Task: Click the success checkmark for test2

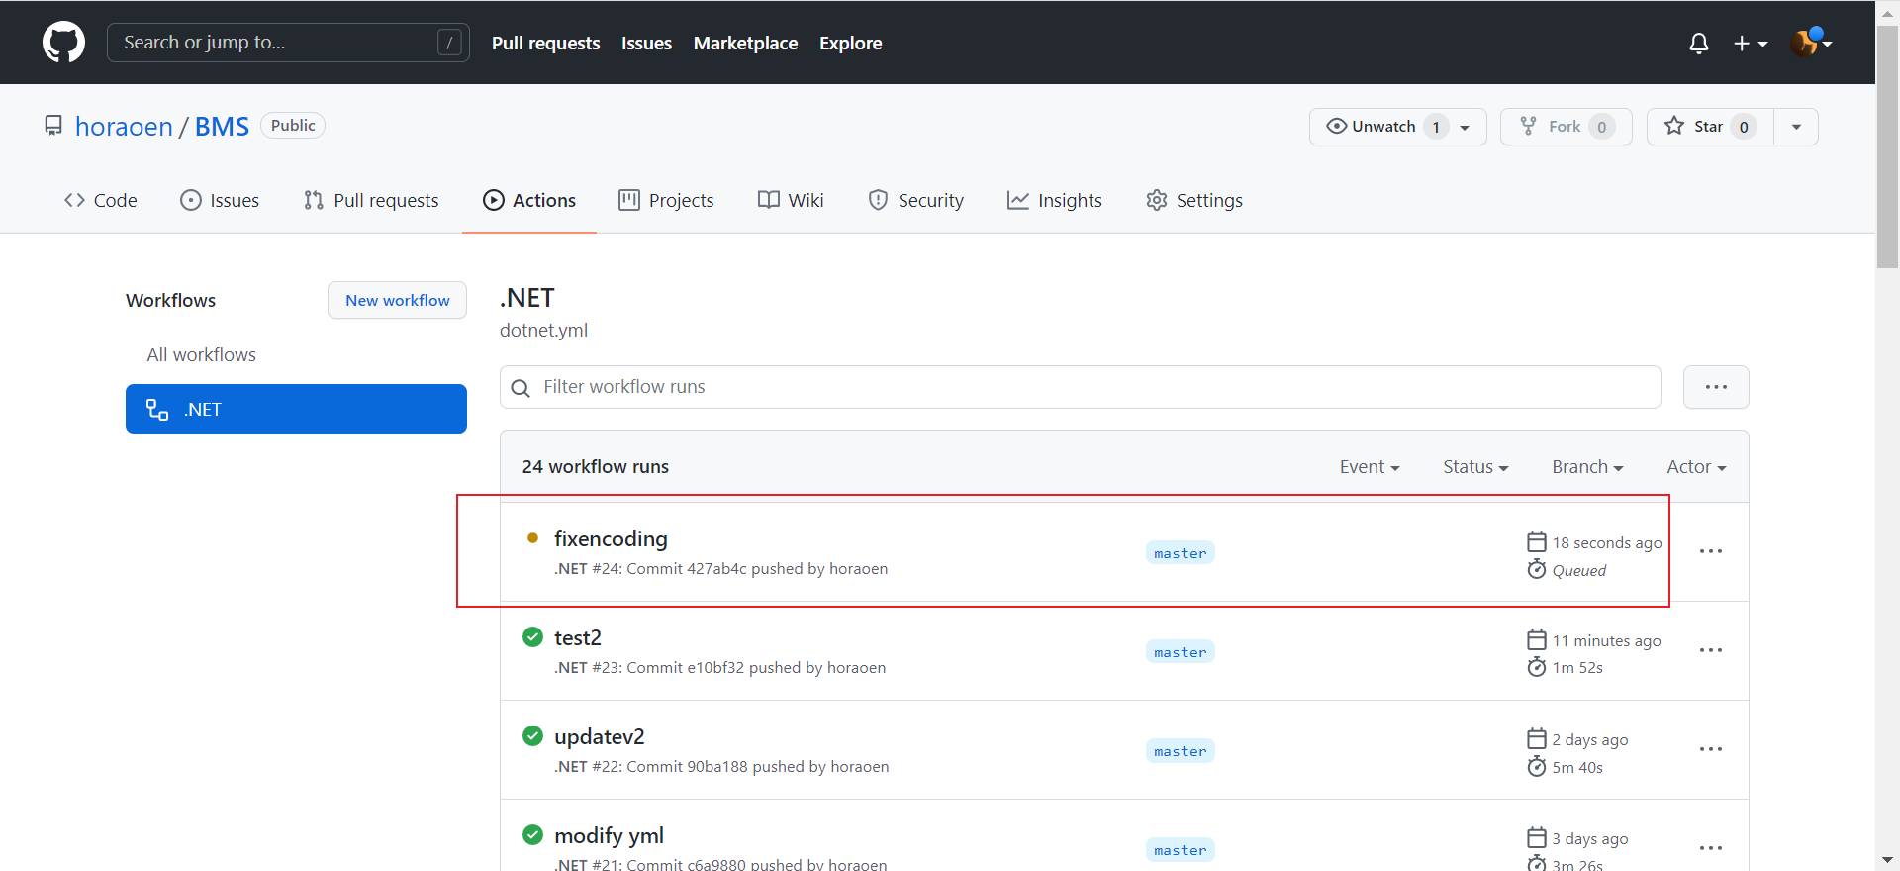Action: (532, 636)
